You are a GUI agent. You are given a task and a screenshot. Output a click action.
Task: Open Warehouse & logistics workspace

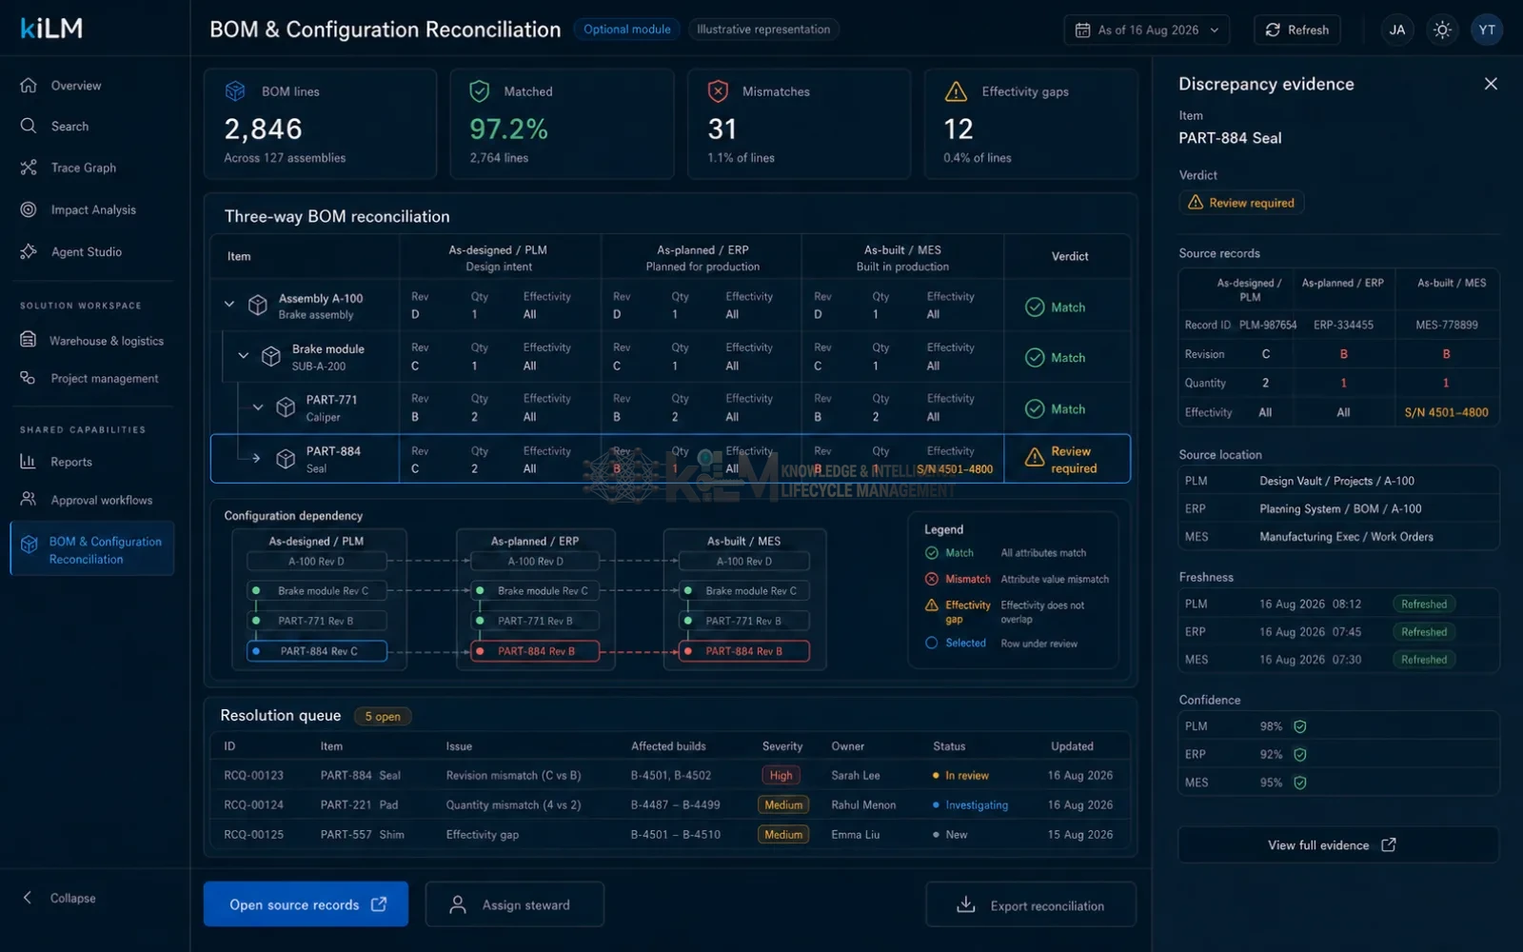pos(92,340)
